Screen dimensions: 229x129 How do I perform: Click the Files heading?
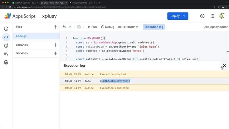pyautogui.click(x=19, y=27)
